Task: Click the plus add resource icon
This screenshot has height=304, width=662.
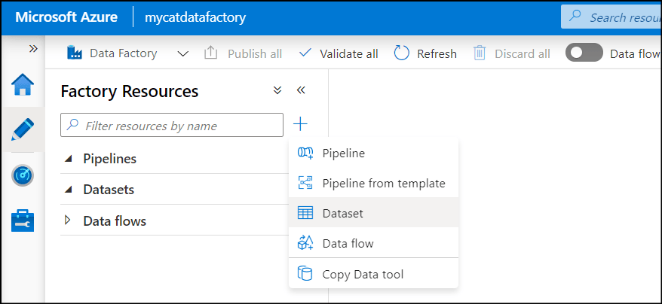Action: click(300, 124)
